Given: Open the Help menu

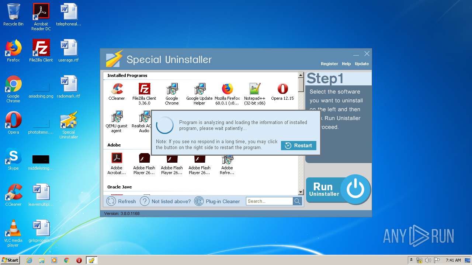Looking at the screenshot, I should tap(346, 64).
